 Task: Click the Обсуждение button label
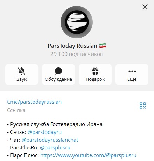[58, 79]
